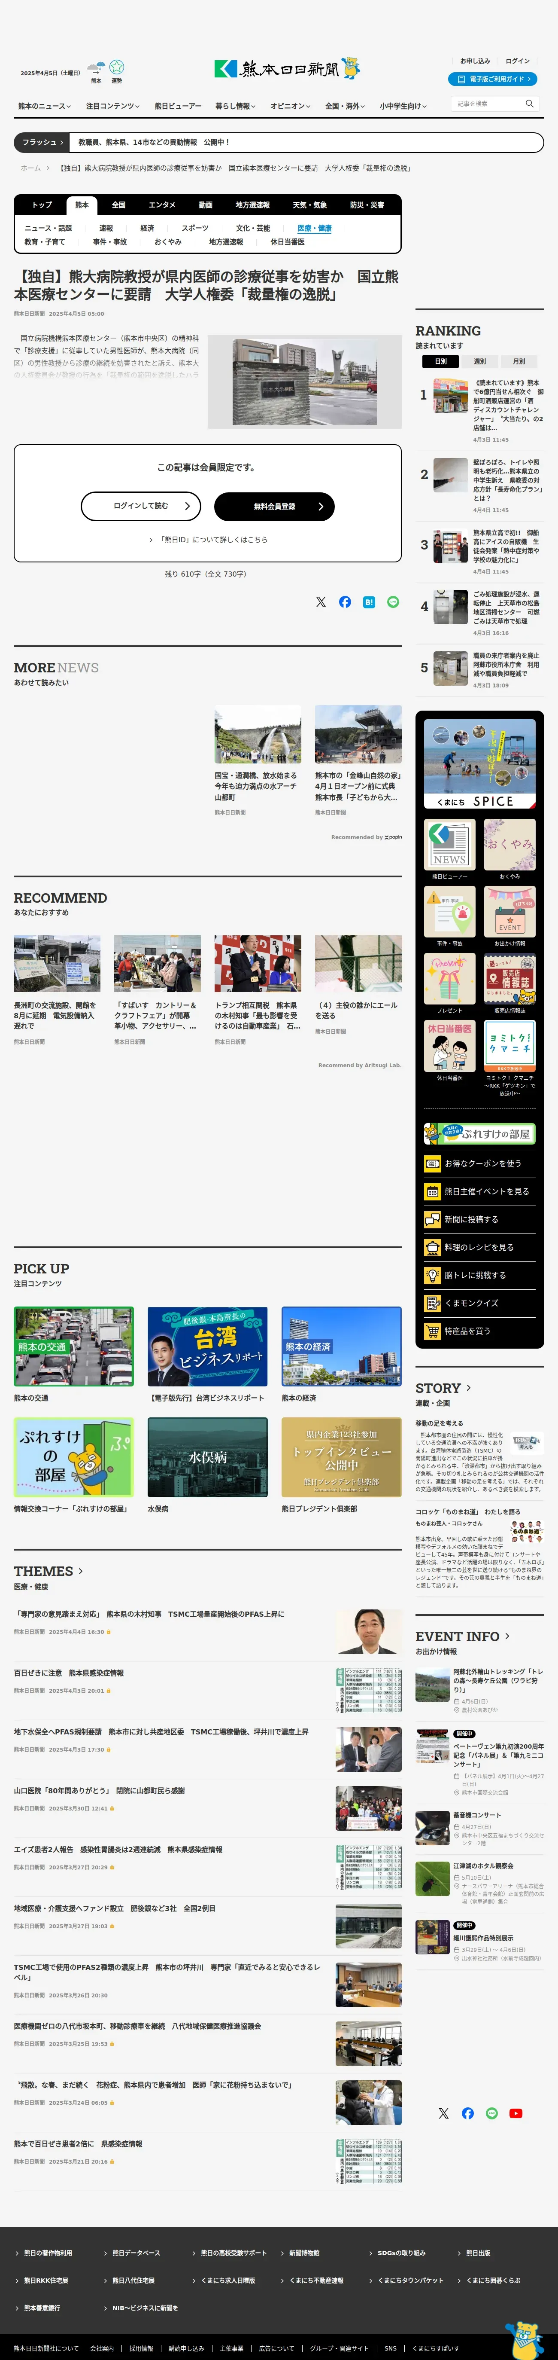Screen dimensions: 558x2360
Task: Open 事件・事故 subcategory link
Action: [110, 242]
